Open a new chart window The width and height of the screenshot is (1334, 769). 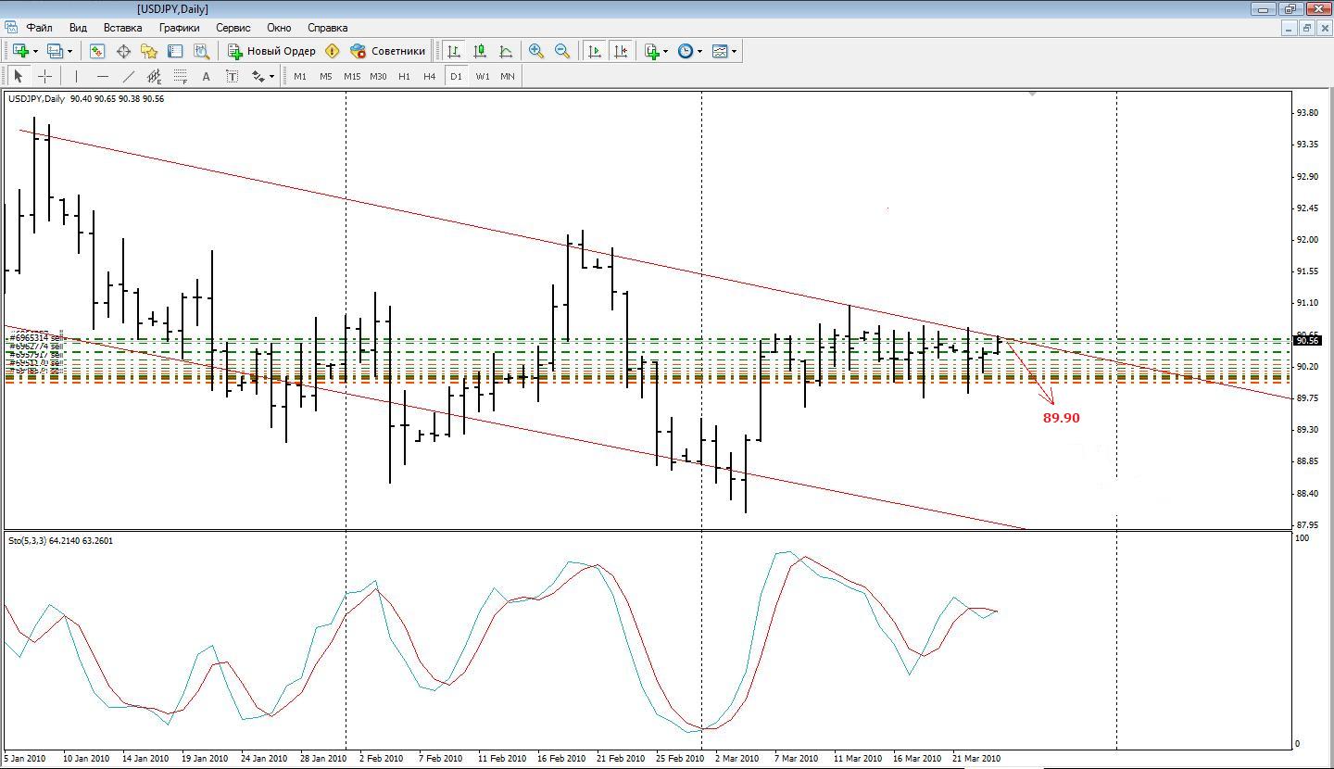20,51
